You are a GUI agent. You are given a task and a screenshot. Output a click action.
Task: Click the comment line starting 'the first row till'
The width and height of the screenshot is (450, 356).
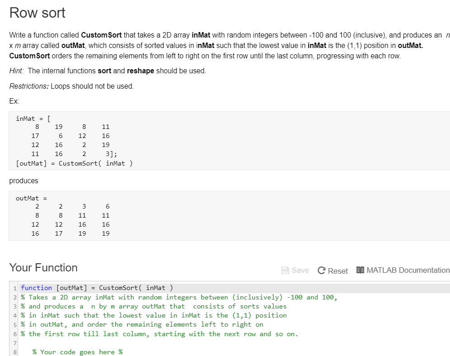pos(159,334)
